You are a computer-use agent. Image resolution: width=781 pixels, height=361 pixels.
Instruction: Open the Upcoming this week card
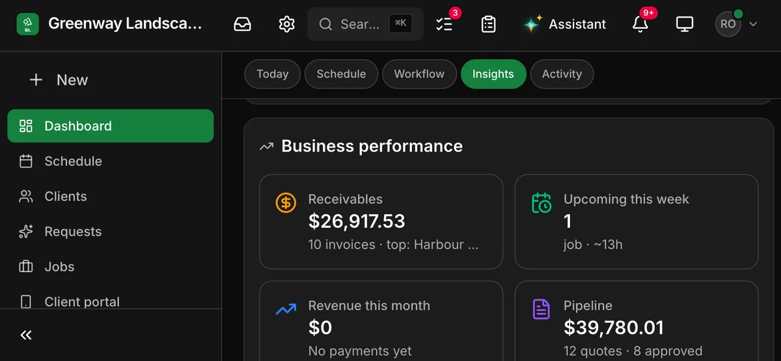pyautogui.click(x=637, y=222)
